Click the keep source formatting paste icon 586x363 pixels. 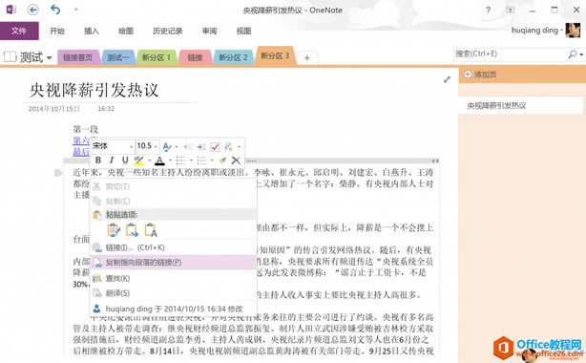[x=114, y=230]
